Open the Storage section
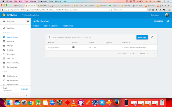The image size is (172, 107). (x=10, y=46)
